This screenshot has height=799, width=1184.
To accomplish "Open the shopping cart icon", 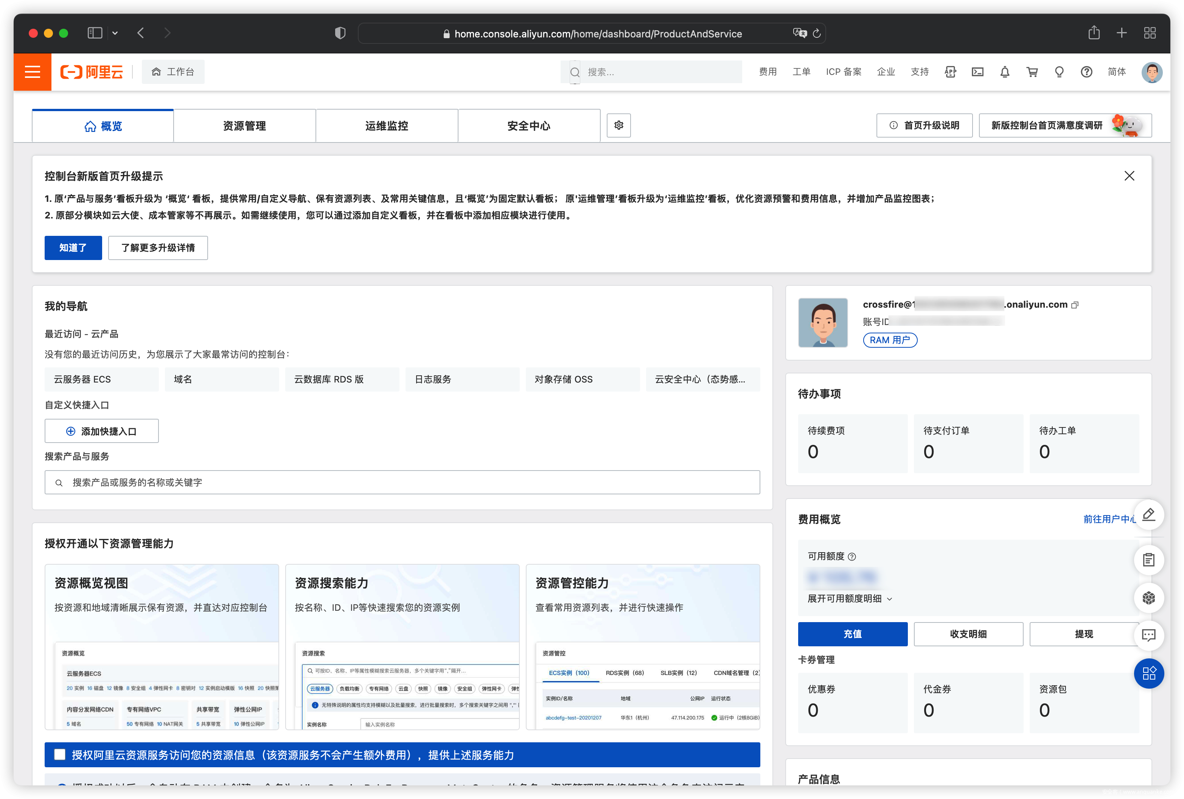I will (1032, 72).
